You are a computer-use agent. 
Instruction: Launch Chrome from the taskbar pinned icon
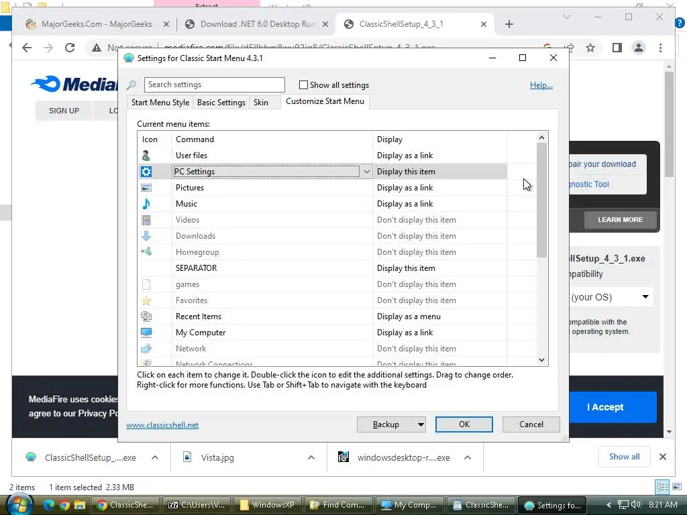click(x=64, y=505)
